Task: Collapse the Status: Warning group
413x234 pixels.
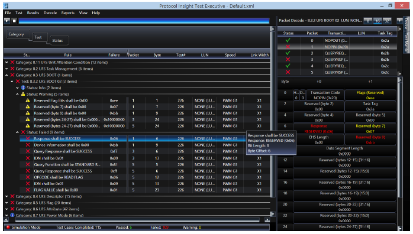Action: click(17, 94)
